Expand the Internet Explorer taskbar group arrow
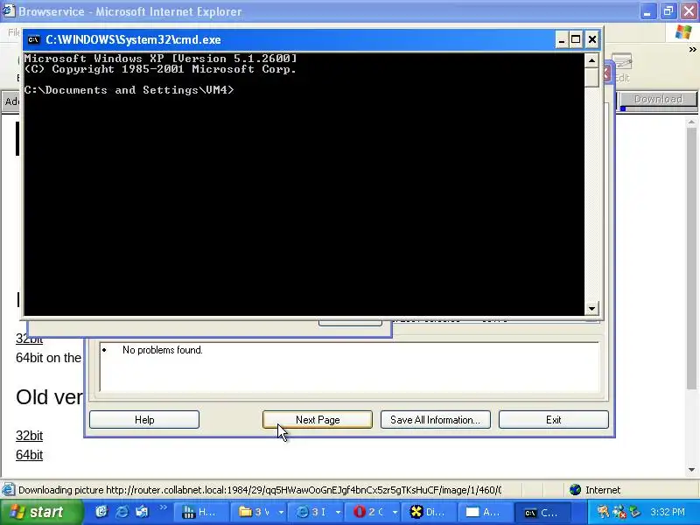This screenshot has height=525, width=700. 338,512
